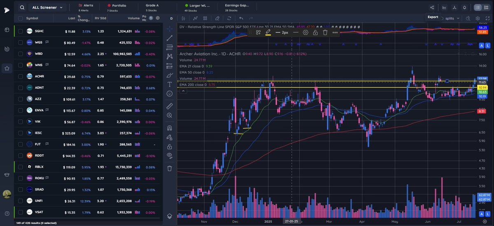Open drawing settings hexagon icon
This screenshot has height=226, width=494.
[x=305, y=32]
